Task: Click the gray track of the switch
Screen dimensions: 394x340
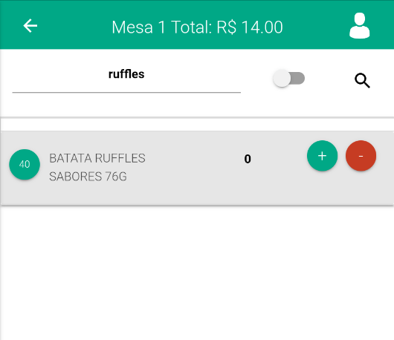Action: 298,78
